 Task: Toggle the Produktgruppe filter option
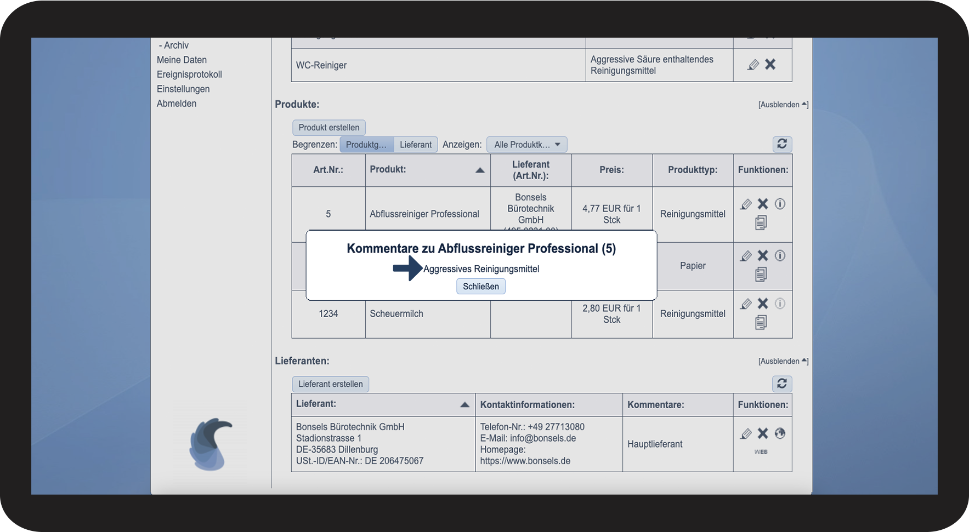pyautogui.click(x=366, y=145)
